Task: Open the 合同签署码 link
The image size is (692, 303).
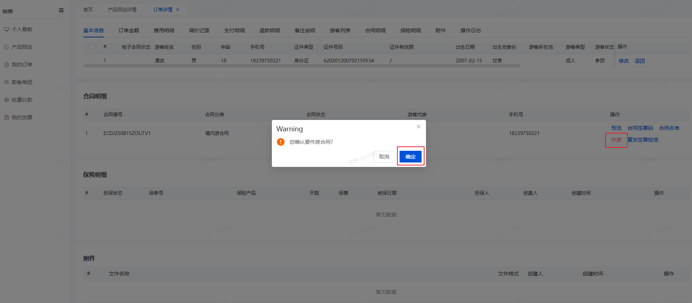Action: pyautogui.click(x=640, y=128)
